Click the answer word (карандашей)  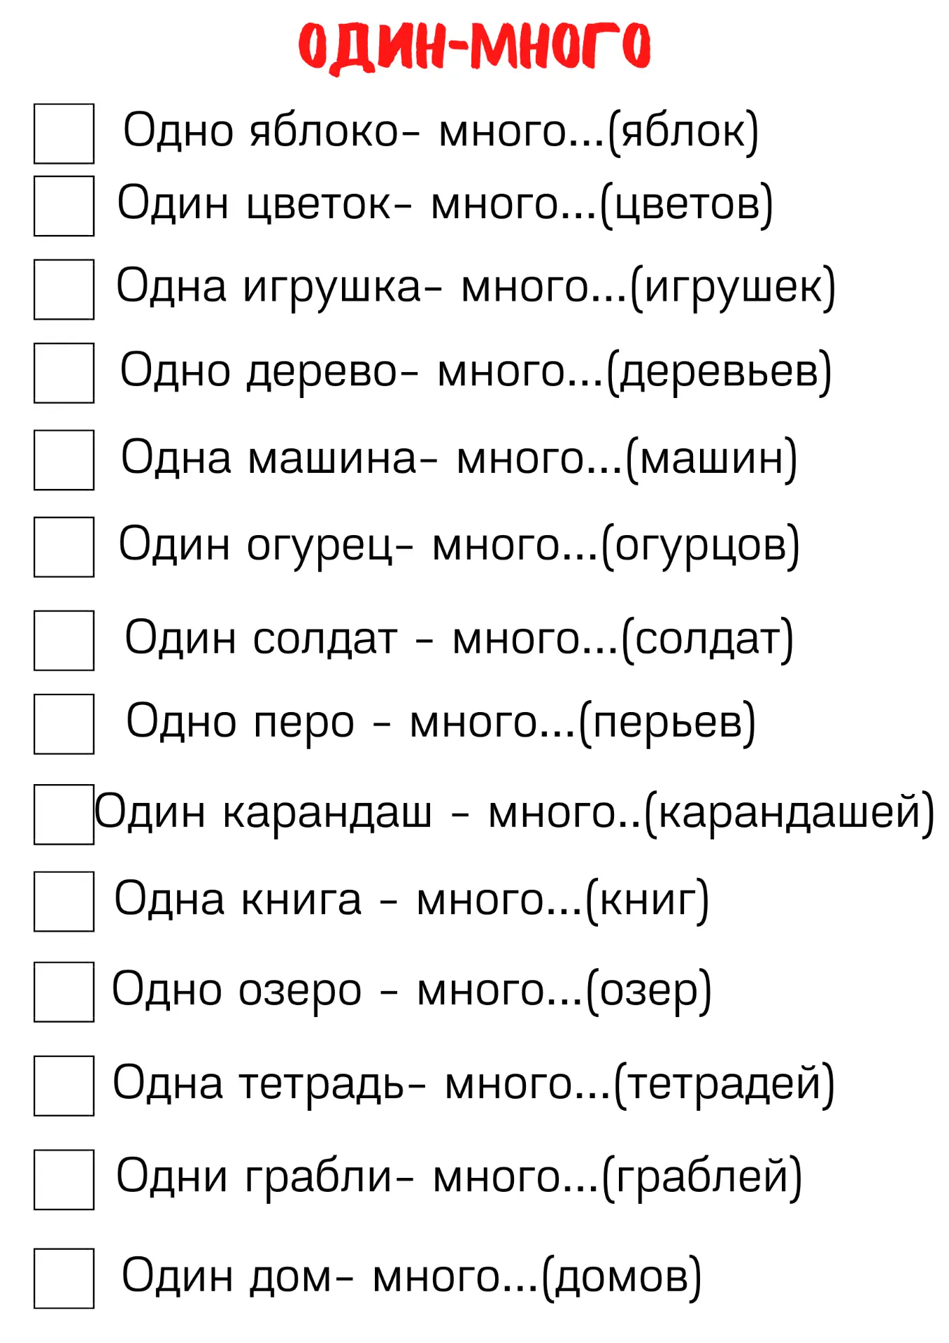[x=789, y=813]
